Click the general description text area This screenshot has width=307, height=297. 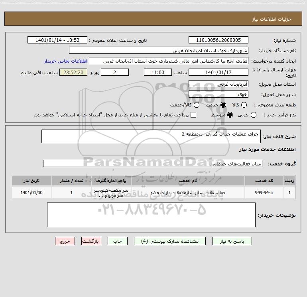click(x=151, y=136)
